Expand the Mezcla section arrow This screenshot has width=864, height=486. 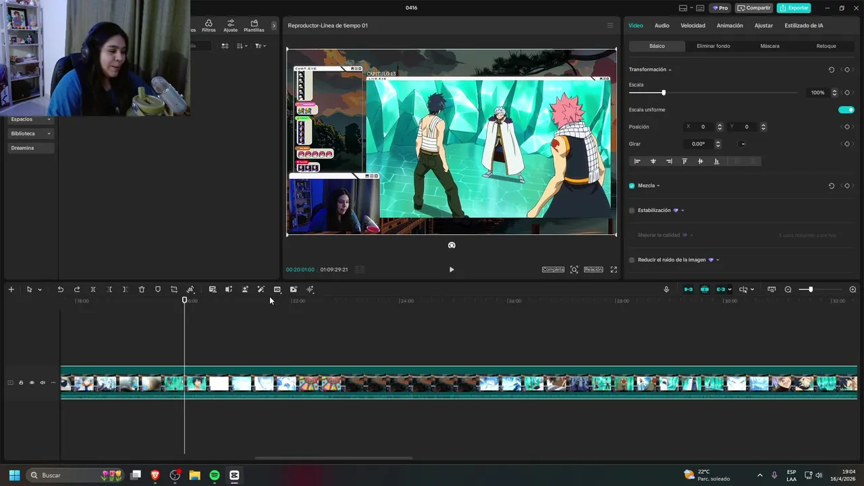tap(658, 186)
